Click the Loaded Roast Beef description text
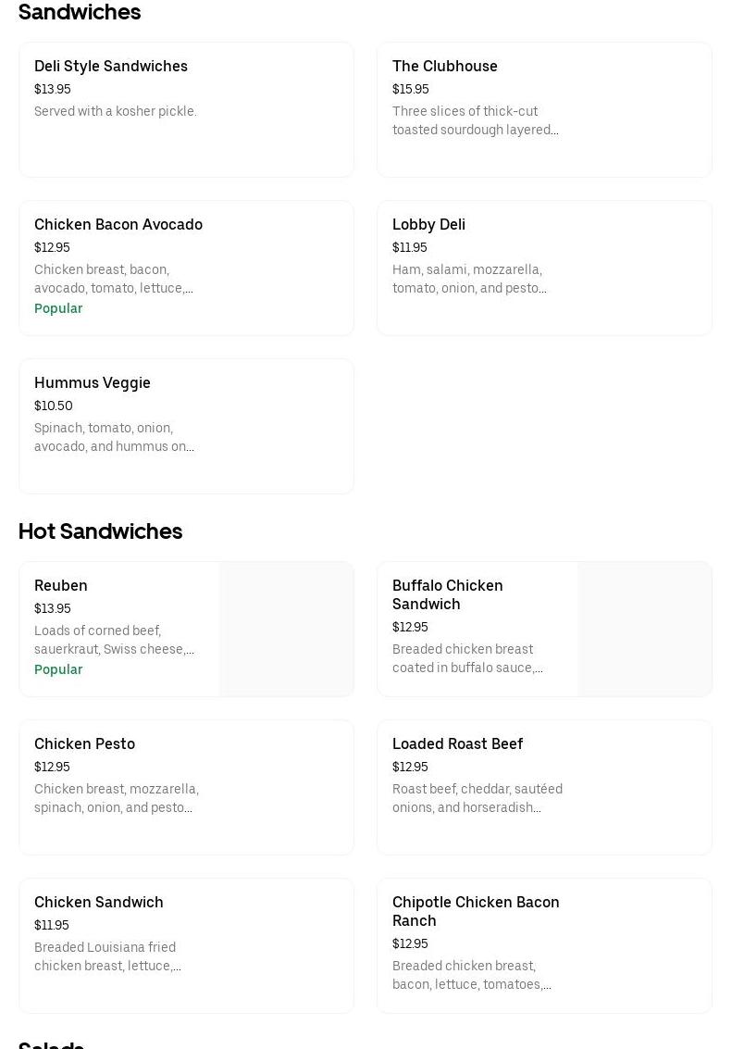 pyautogui.click(x=477, y=799)
